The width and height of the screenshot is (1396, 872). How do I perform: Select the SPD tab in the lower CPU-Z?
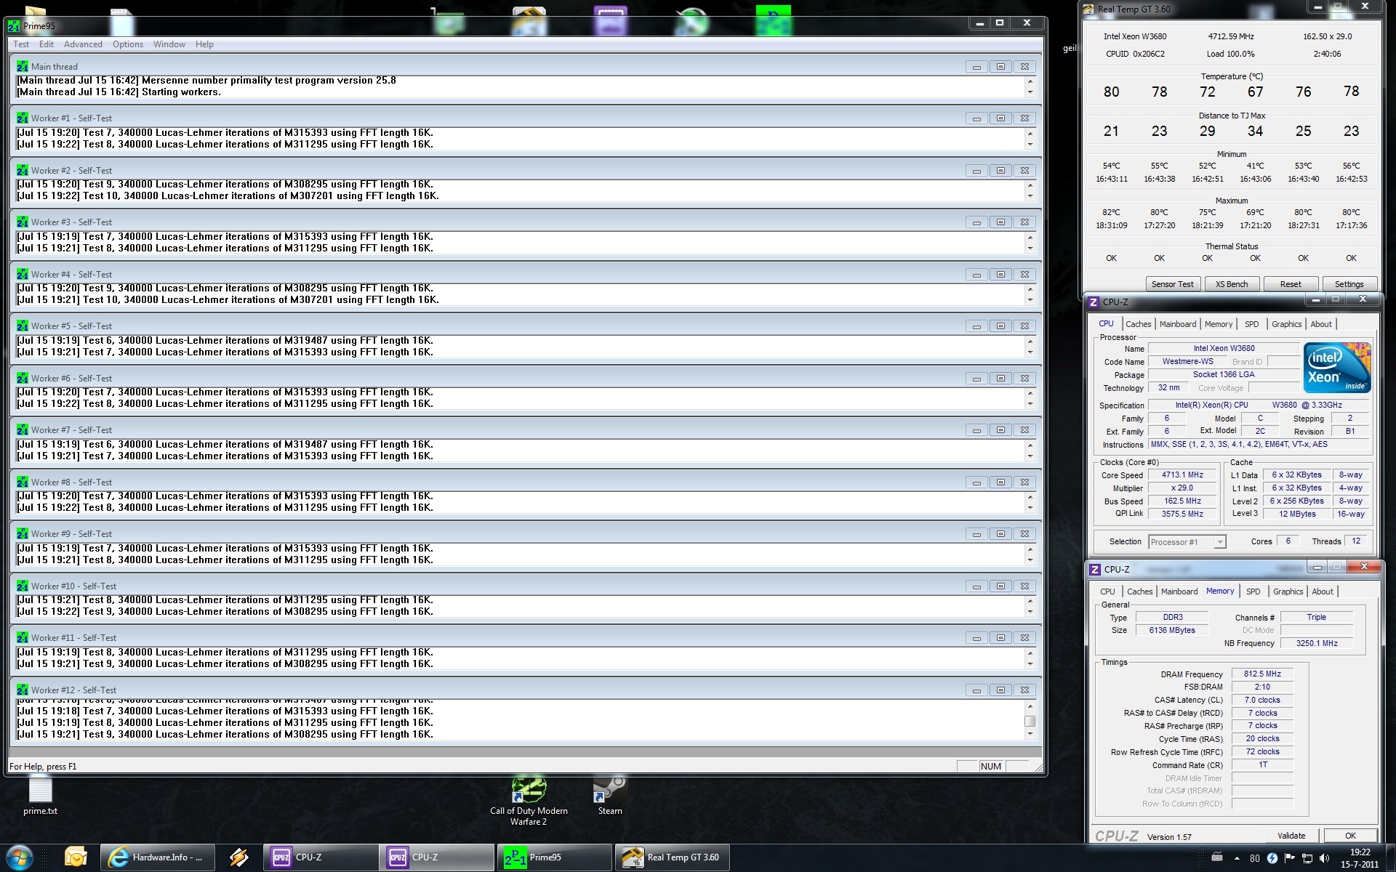[1253, 592]
